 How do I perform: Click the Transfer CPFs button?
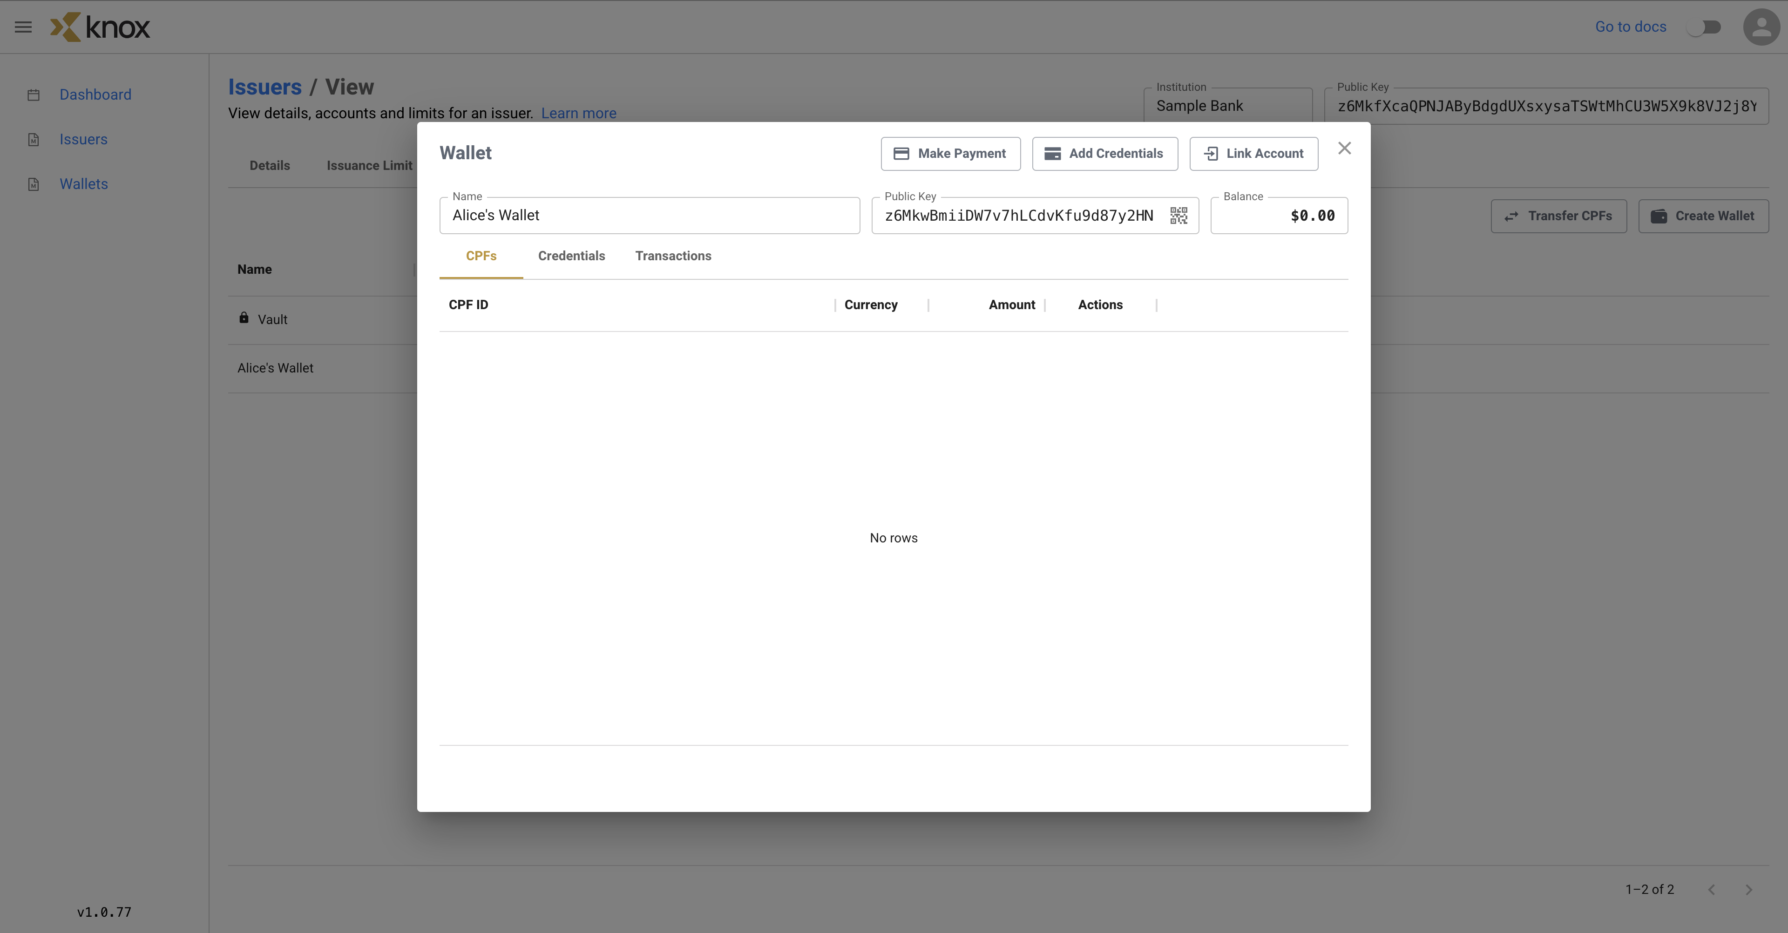[1558, 216]
